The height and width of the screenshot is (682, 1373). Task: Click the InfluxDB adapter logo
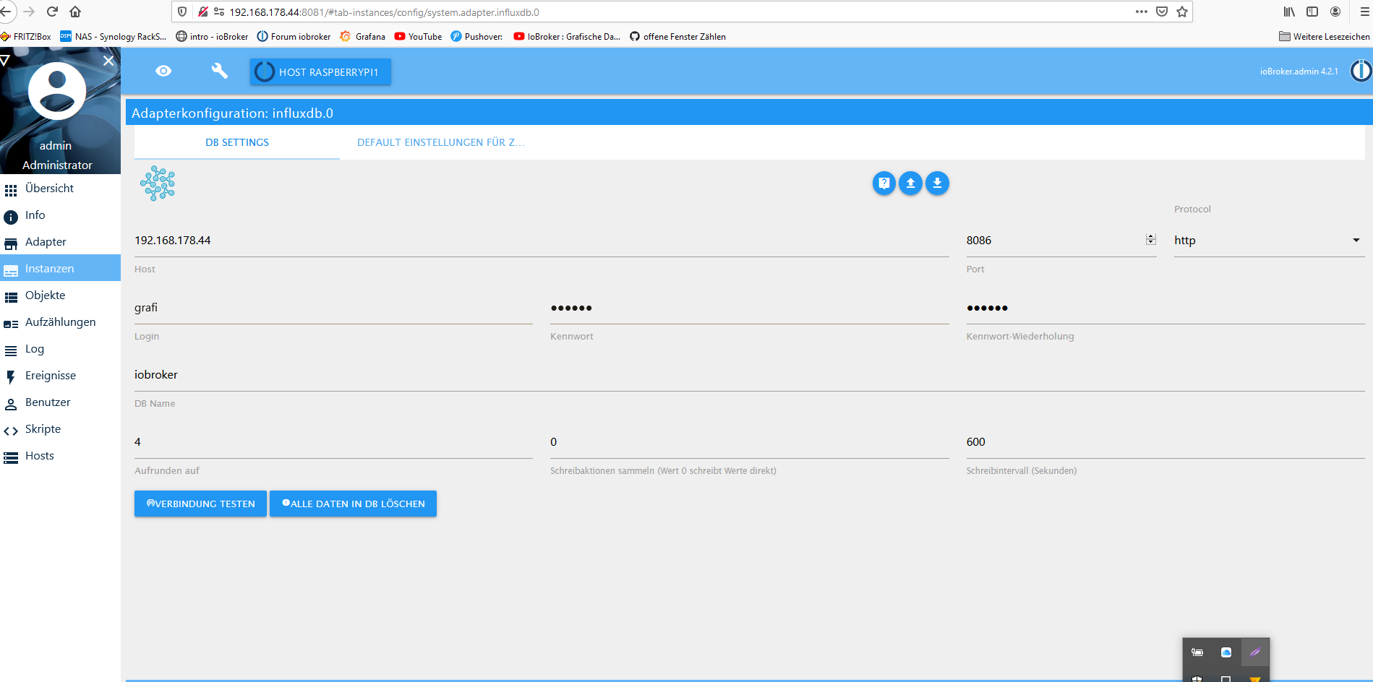click(x=158, y=183)
